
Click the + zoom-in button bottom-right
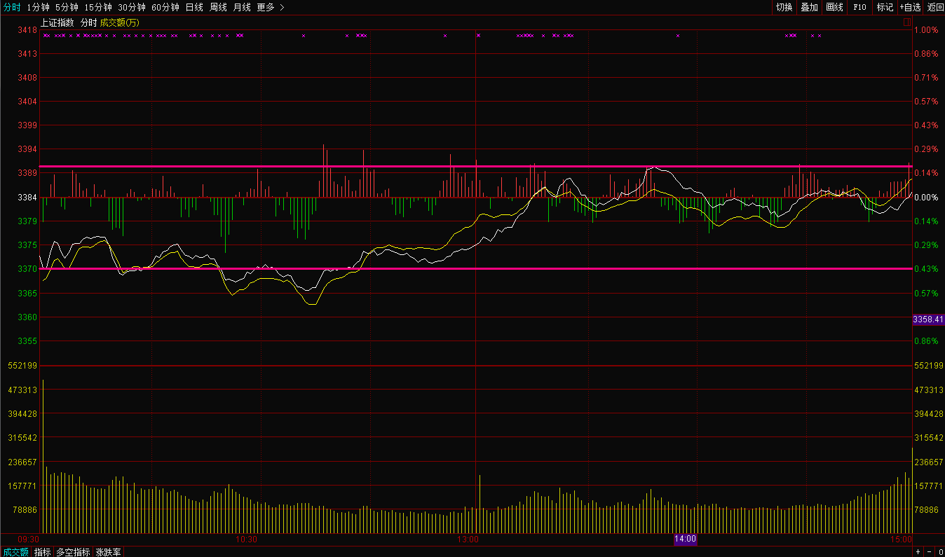(919, 552)
